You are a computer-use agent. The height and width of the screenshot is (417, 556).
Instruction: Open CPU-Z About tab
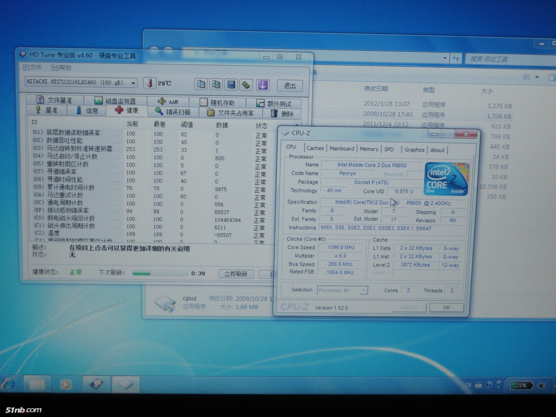tap(437, 150)
